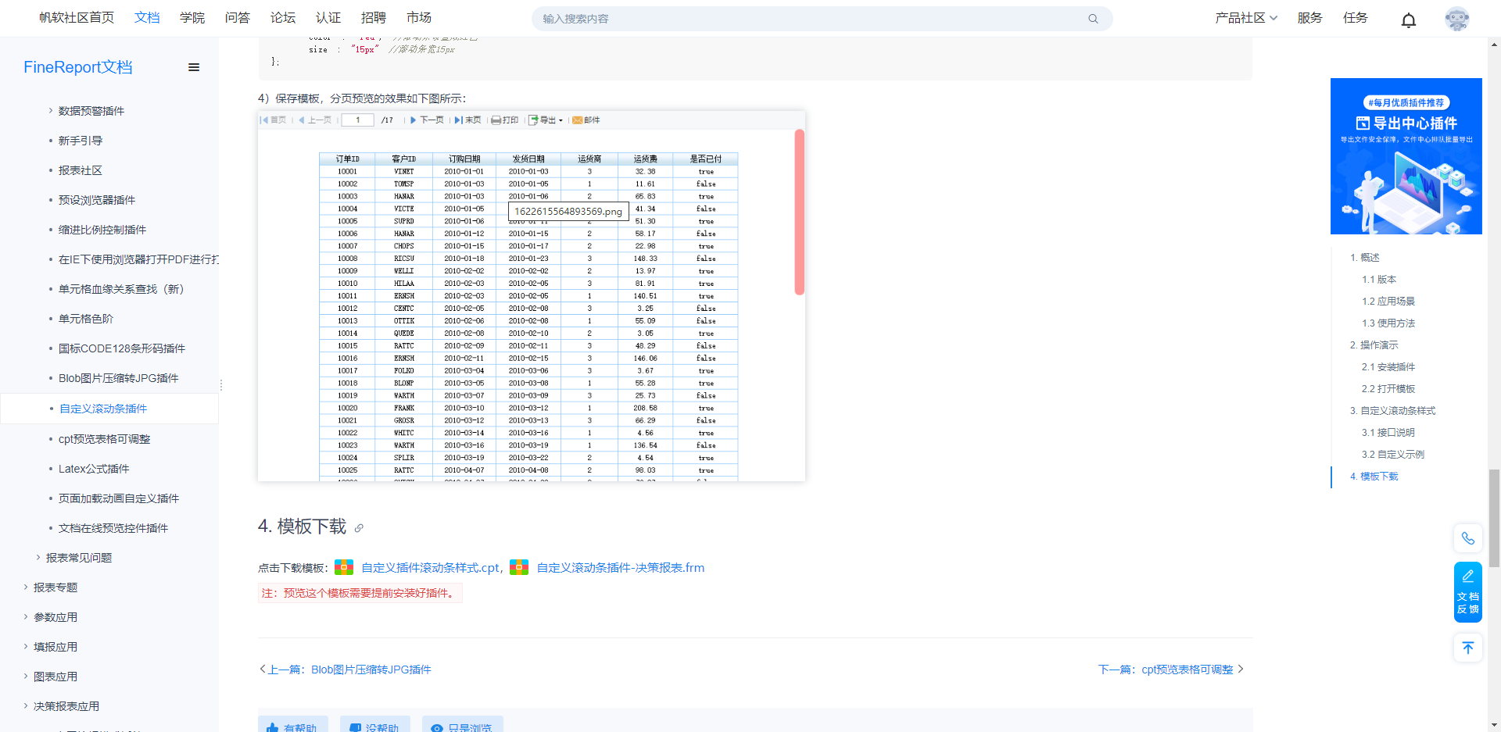Go to previous article Blob图片压缩转JPG插件
Screen dimensions: 1501x732
371,670
